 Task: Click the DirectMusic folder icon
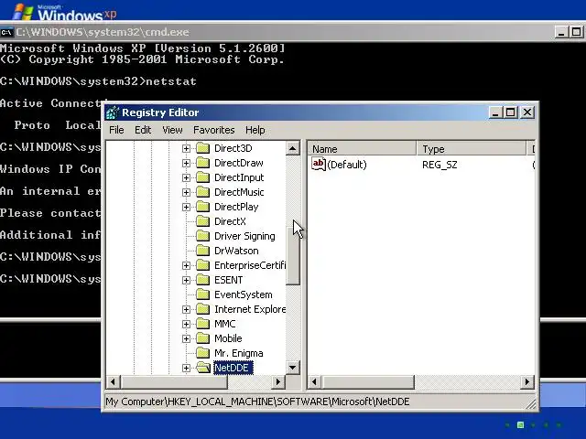203,192
